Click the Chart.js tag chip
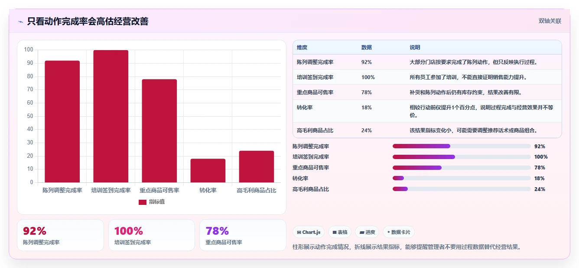 point(309,232)
